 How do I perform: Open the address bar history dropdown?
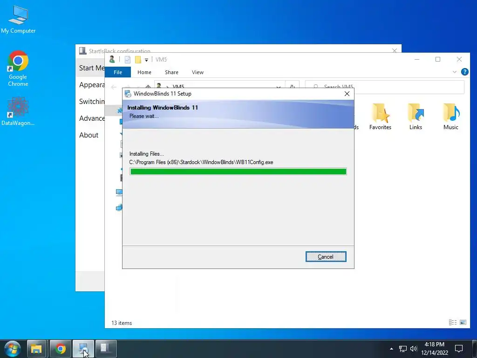(x=279, y=87)
